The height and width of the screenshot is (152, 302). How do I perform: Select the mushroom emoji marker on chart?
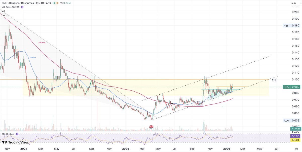tap(151, 128)
